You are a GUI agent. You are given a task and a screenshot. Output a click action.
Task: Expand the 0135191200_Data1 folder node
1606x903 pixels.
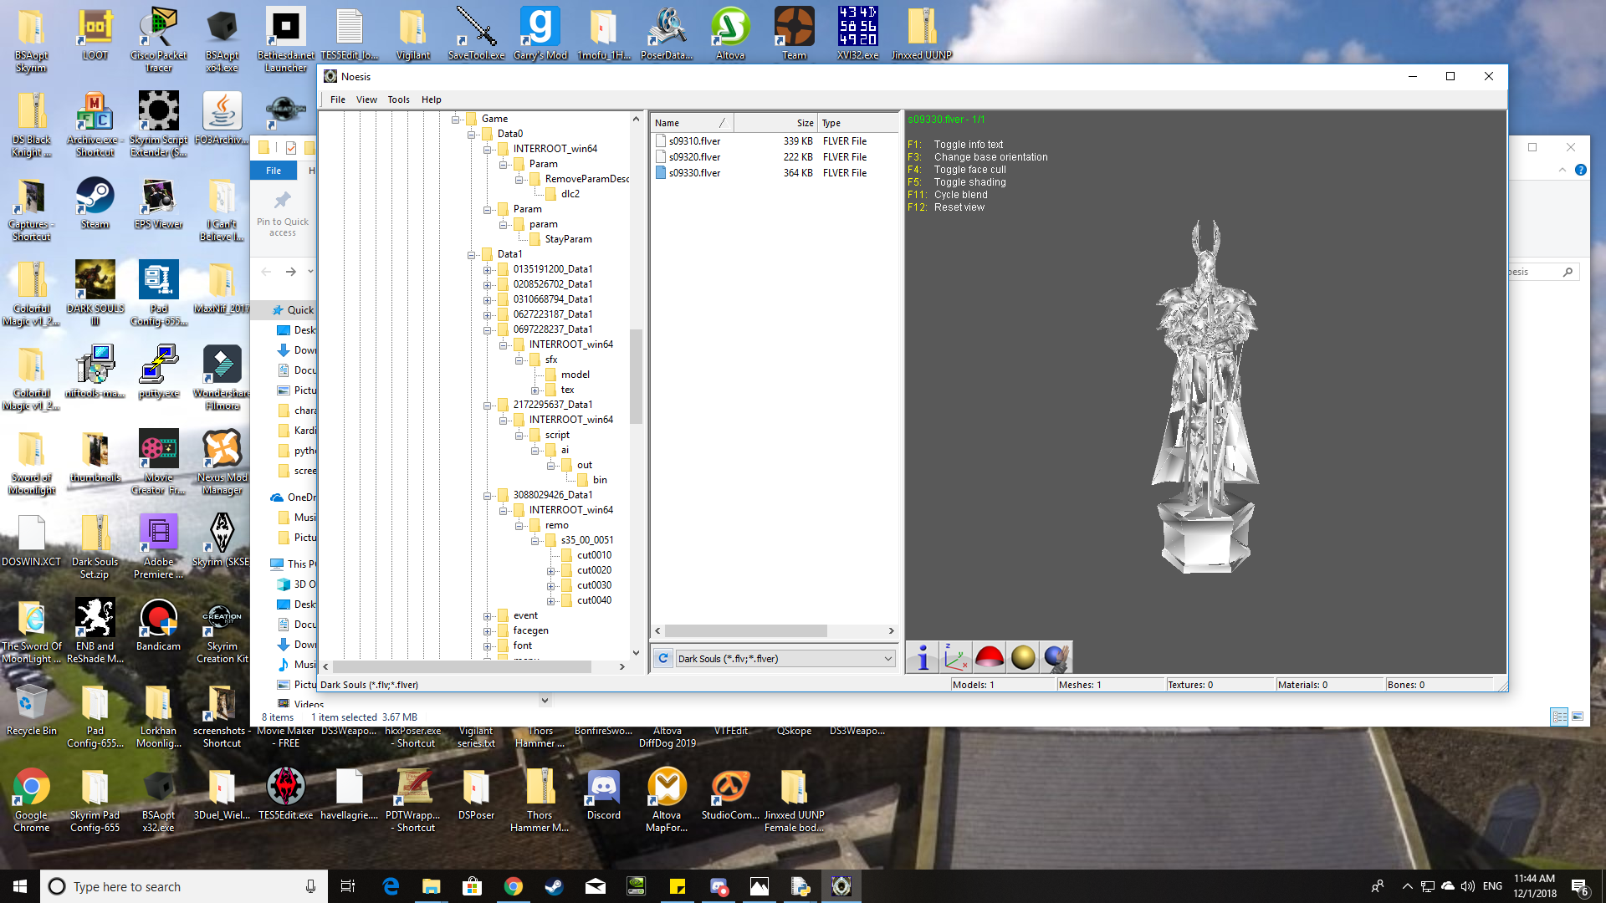pyautogui.click(x=488, y=269)
